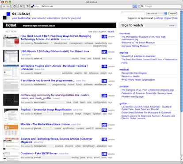Open the politics tag heading
The image size is (183, 164).
tap(124, 86)
